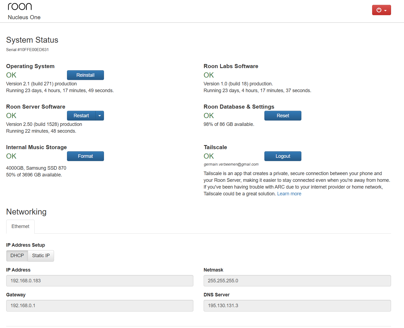Open the red power menu button

[381, 10]
